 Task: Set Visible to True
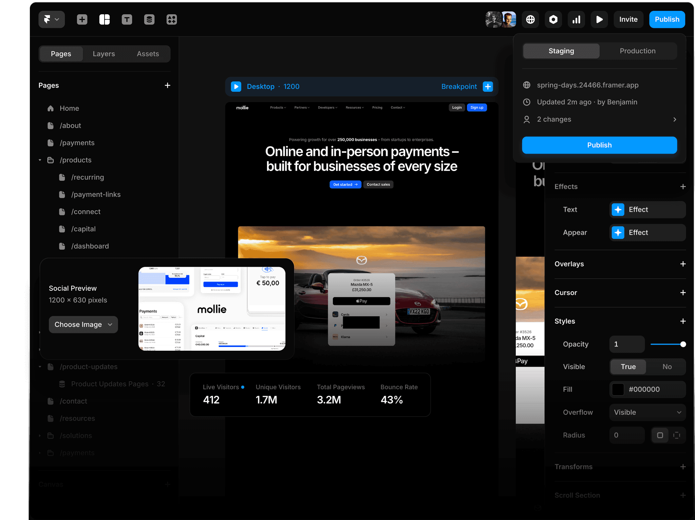pos(628,367)
